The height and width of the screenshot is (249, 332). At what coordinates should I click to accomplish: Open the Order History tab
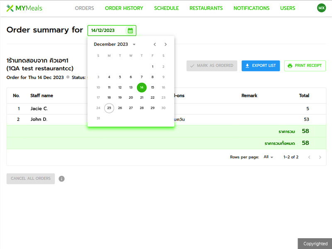(x=124, y=8)
